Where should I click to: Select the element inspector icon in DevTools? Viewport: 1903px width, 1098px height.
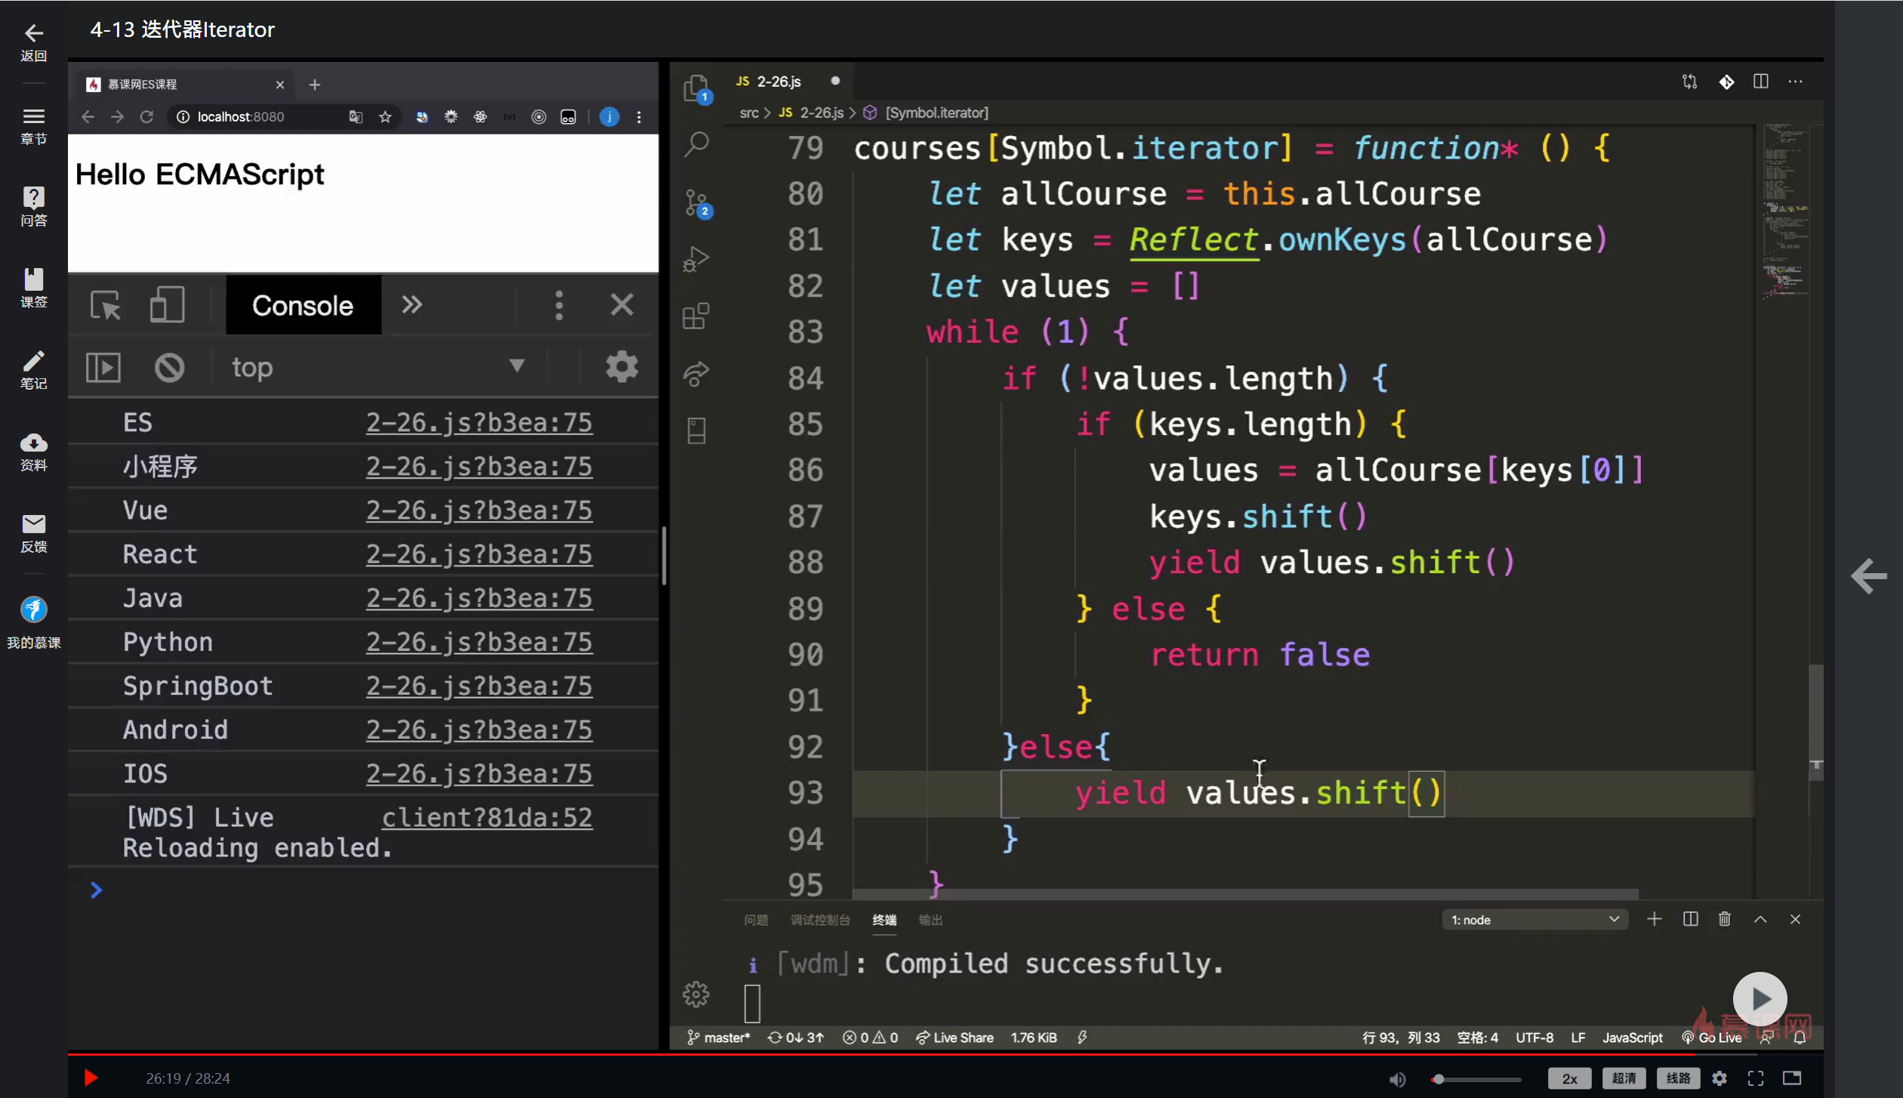(x=105, y=305)
